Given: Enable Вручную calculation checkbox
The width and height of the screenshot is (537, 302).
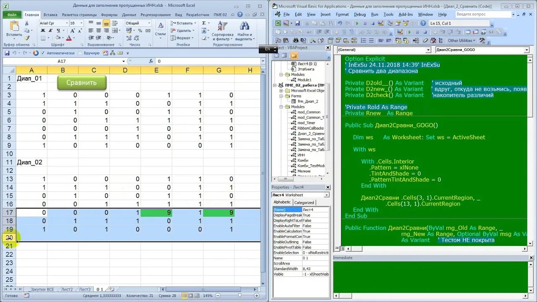Looking at the screenshot, I should (x=80, y=53).
